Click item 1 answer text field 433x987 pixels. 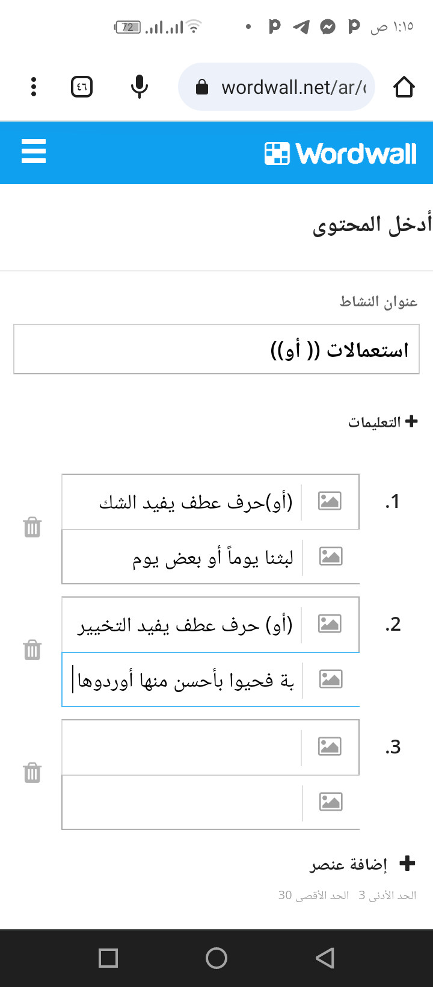(181, 557)
